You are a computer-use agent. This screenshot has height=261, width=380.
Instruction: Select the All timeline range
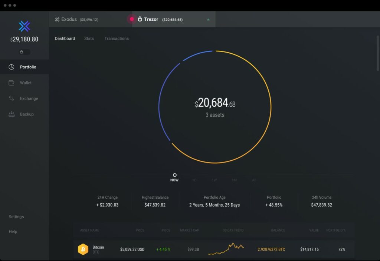click(x=254, y=180)
